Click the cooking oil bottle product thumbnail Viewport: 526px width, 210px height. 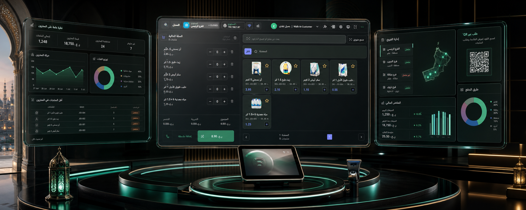(x=285, y=68)
